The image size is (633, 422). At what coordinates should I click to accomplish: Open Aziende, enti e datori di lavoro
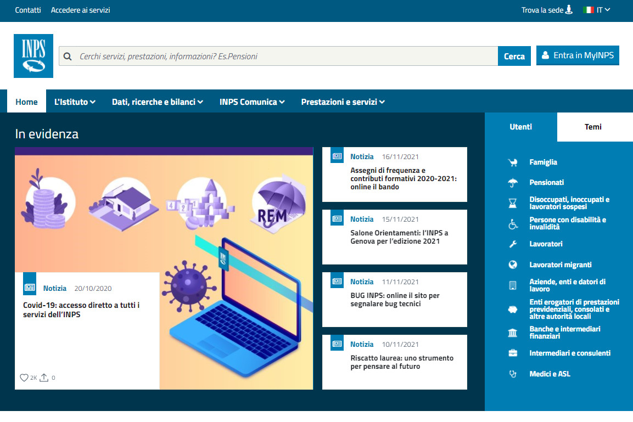pos(568,285)
